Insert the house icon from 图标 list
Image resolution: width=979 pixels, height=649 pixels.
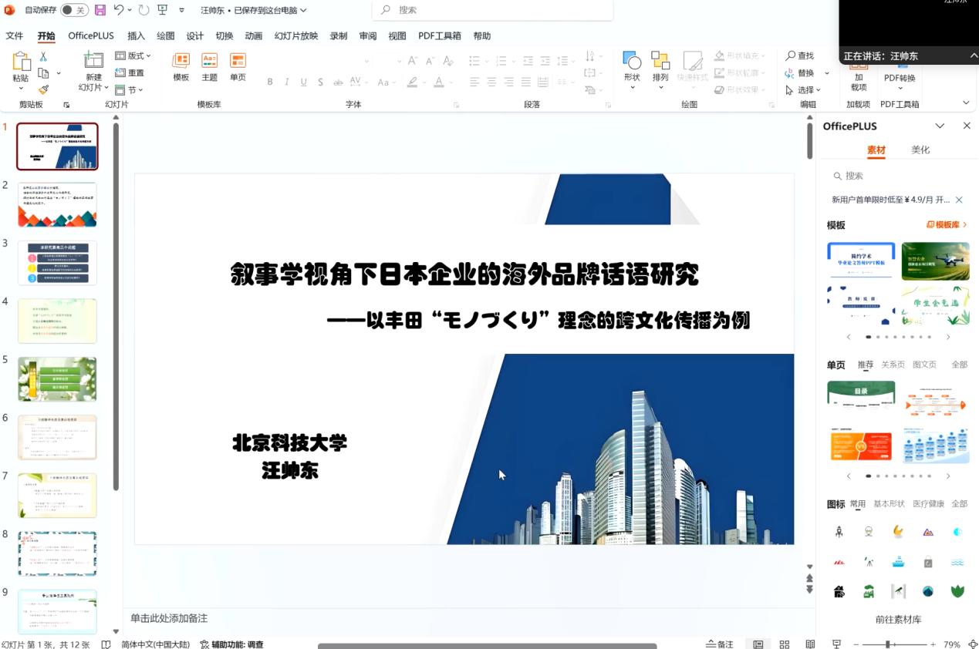tap(839, 592)
